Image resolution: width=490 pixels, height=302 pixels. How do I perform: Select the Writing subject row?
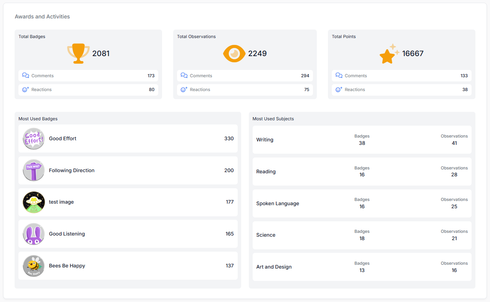click(362, 140)
